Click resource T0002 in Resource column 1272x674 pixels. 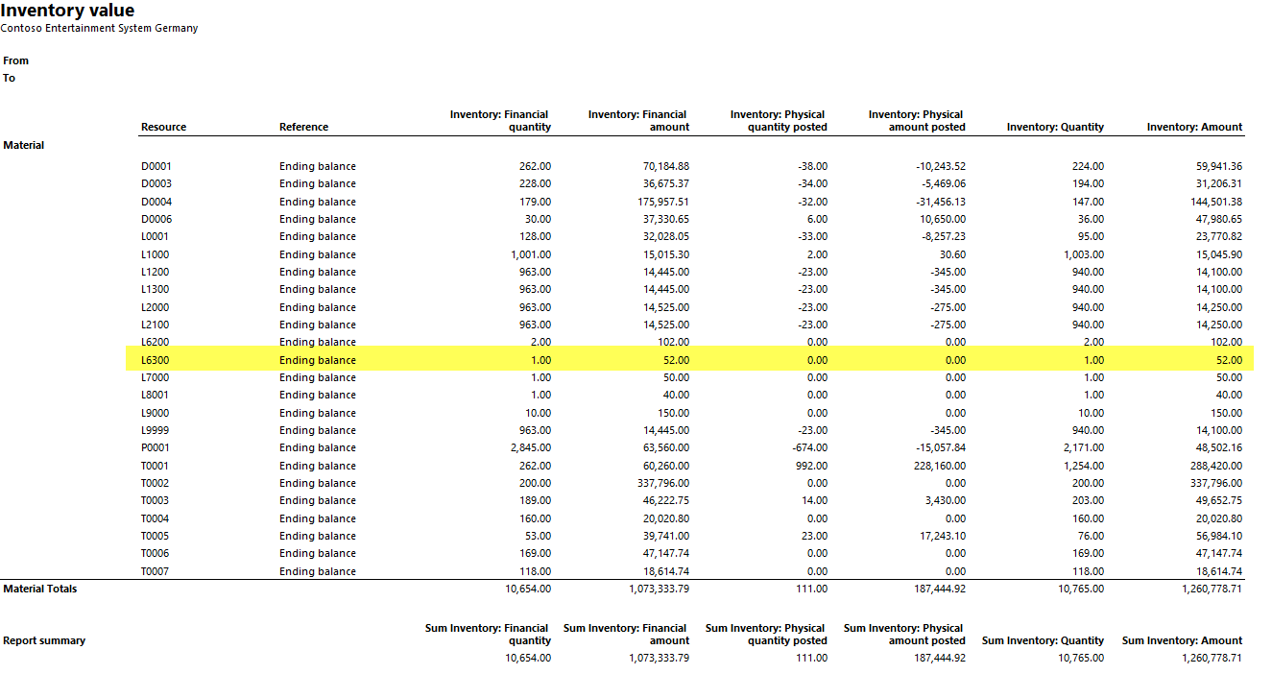tap(156, 483)
